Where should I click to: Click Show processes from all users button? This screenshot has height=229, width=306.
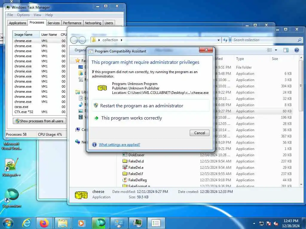(x=39, y=121)
